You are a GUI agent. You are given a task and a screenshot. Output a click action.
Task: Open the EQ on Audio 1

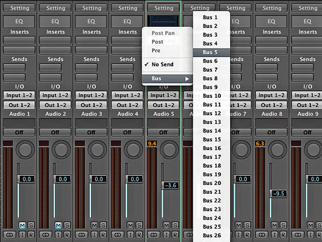[19, 21]
